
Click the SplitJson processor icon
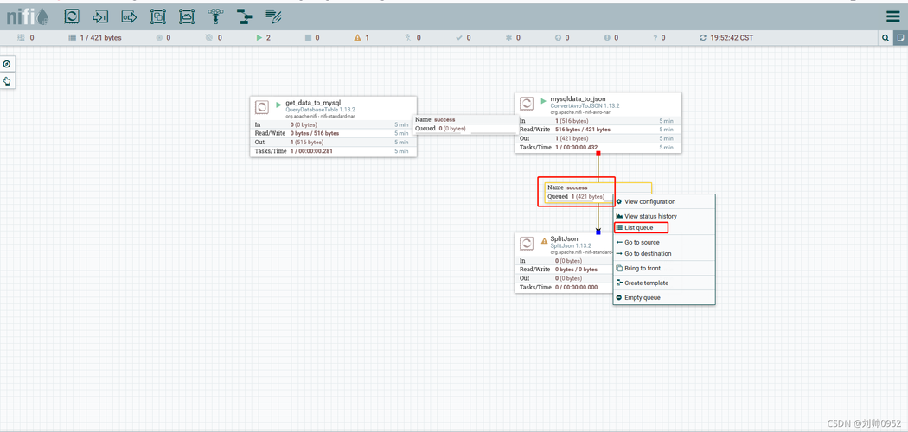[527, 244]
